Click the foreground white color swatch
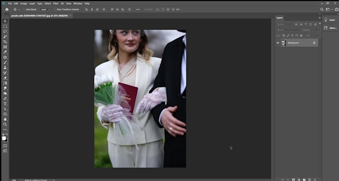 [4, 138]
